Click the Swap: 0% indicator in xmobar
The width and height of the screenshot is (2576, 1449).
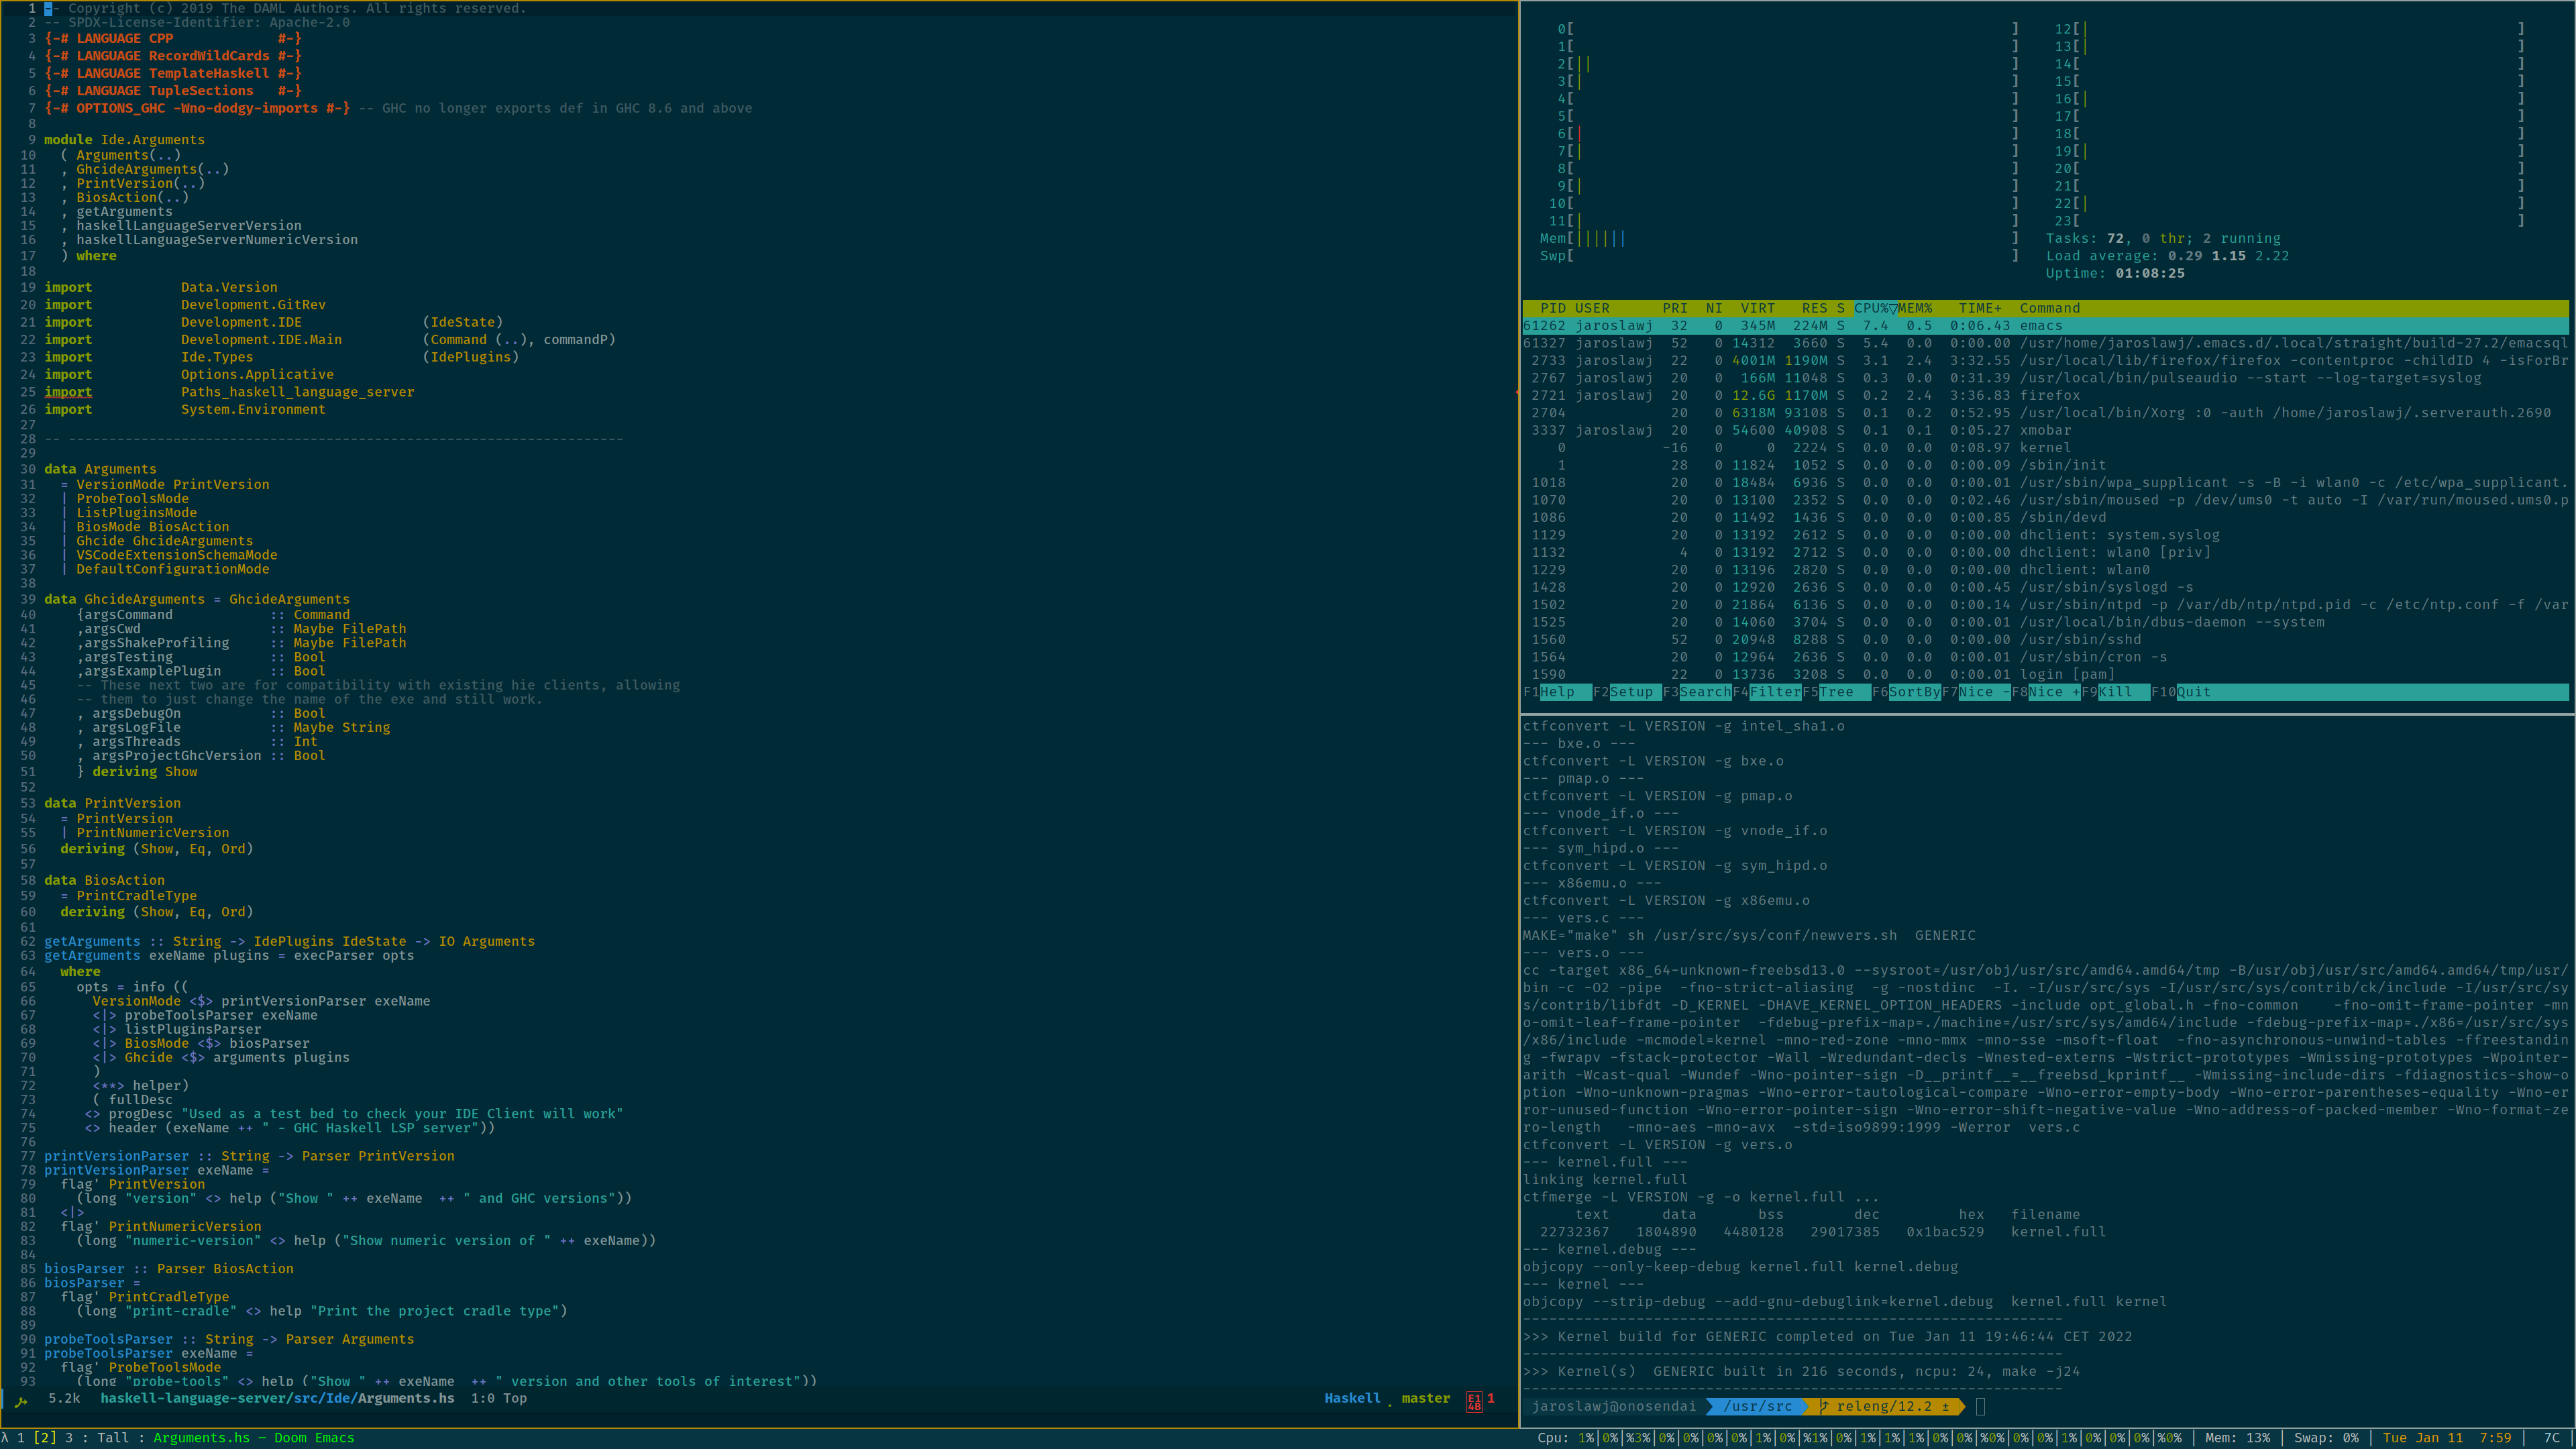pos(2326,1438)
